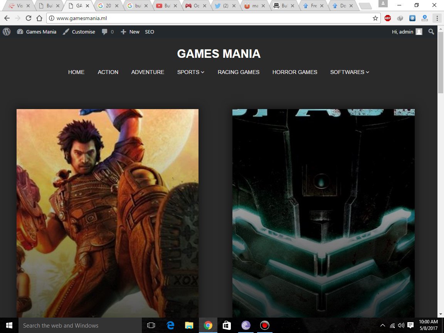The width and height of the screenshot is (444, 333).
Task: Close the YouTube browser tab
Action: pyautogui.click(x=175, y=6)
